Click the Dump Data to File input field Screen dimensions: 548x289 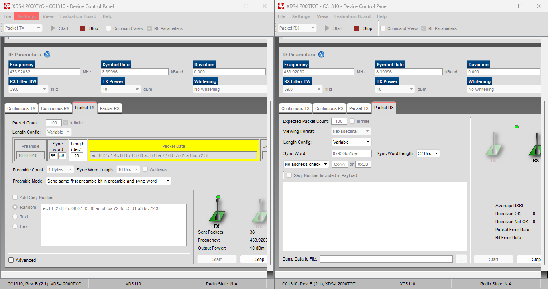(x=386, y=259)
